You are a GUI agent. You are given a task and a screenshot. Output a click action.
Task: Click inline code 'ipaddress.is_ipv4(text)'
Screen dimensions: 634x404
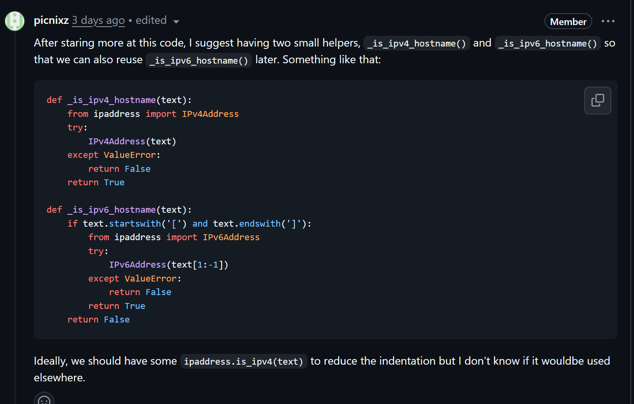(243, 361)
